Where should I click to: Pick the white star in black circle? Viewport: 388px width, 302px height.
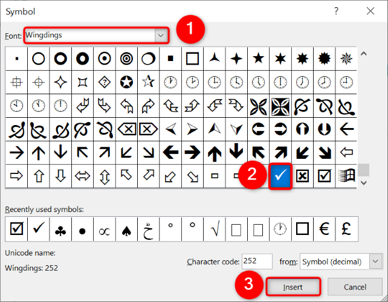pos(126,82)
